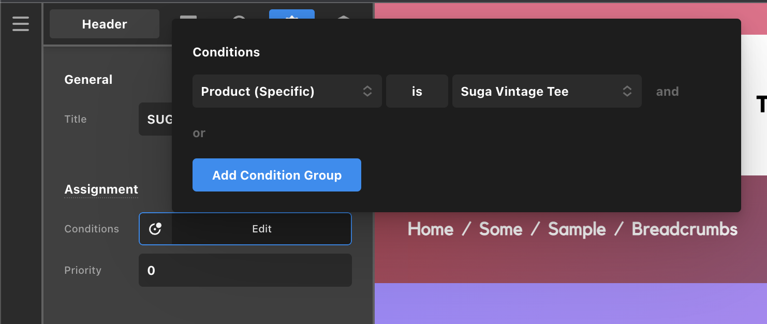Click the Some breadcrumb link
The width and height of the screenshot is (767, 324).
coord(500,229)
